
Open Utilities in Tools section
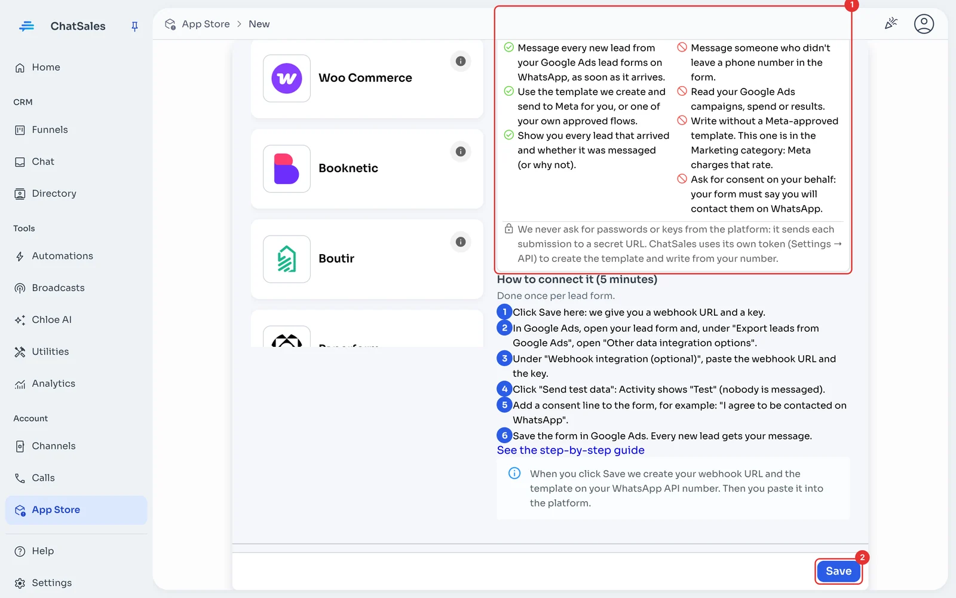(76, 352)
